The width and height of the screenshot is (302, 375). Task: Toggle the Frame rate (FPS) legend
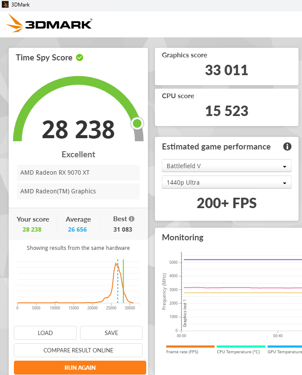coord(190,350)
